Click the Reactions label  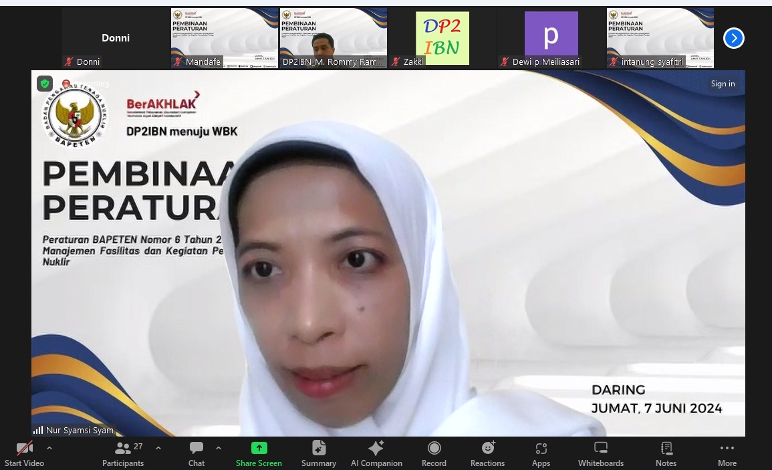pyautogui.click(x=487, y=463)
